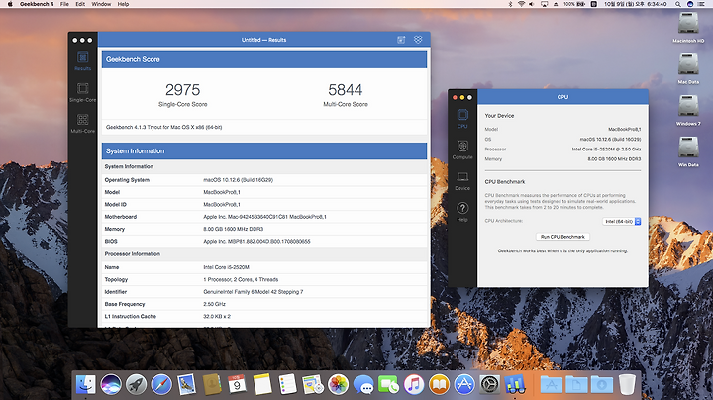The height and width of the screenshot is (400, 713).
Task: Click the Geekbench 4.1.3 Tryout version text
Action: (x=163, y=127)
